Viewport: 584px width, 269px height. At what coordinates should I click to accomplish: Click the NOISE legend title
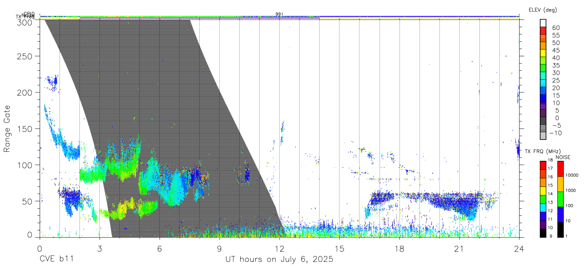(x=563, y=157)
